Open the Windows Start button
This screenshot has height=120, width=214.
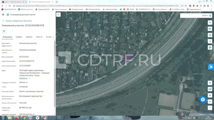coord(3,118)
